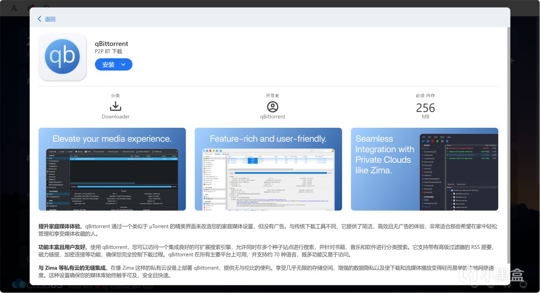Viewport: 540px width, 293px height.
Task: Click the '提升家庭媒体体验' bold heading
Action: [x=59, y=226]
